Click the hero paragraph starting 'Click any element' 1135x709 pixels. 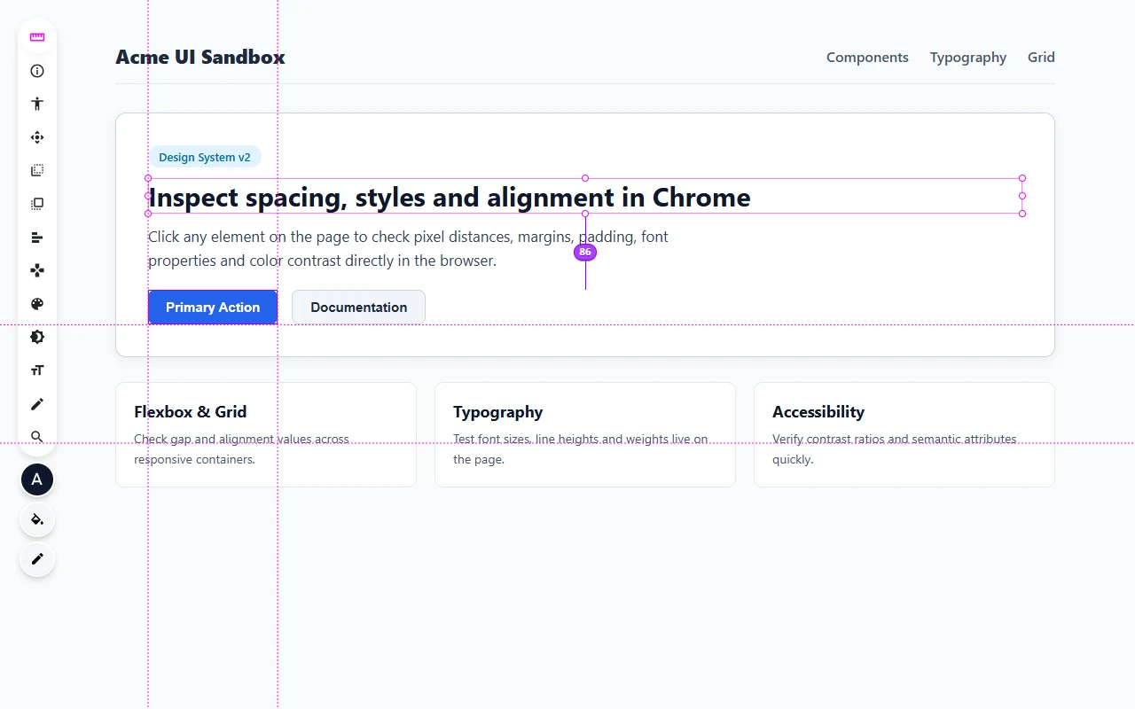[408, 249]
